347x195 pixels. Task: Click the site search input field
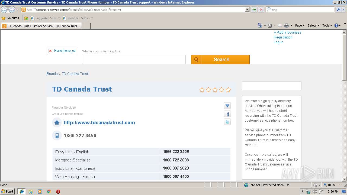(134, 60)
